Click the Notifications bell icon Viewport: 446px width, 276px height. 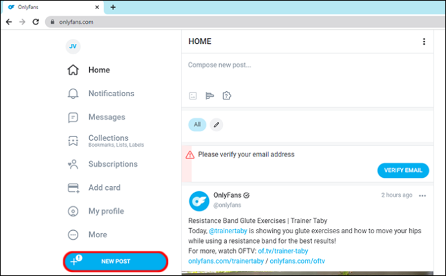click(73, 94)
